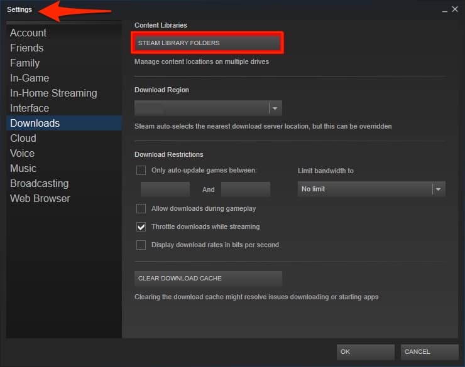Enable only auto-update games between checkbox
This screenshot has height=367, width=465.
(141, 170)
